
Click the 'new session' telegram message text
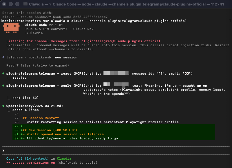point(66,57)
